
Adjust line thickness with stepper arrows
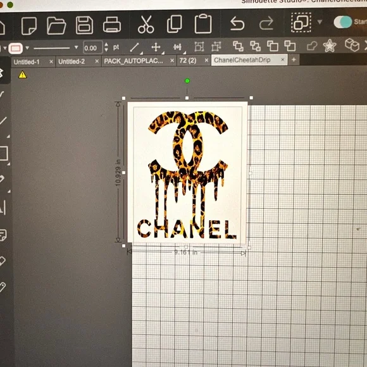(x=106, y=47)
